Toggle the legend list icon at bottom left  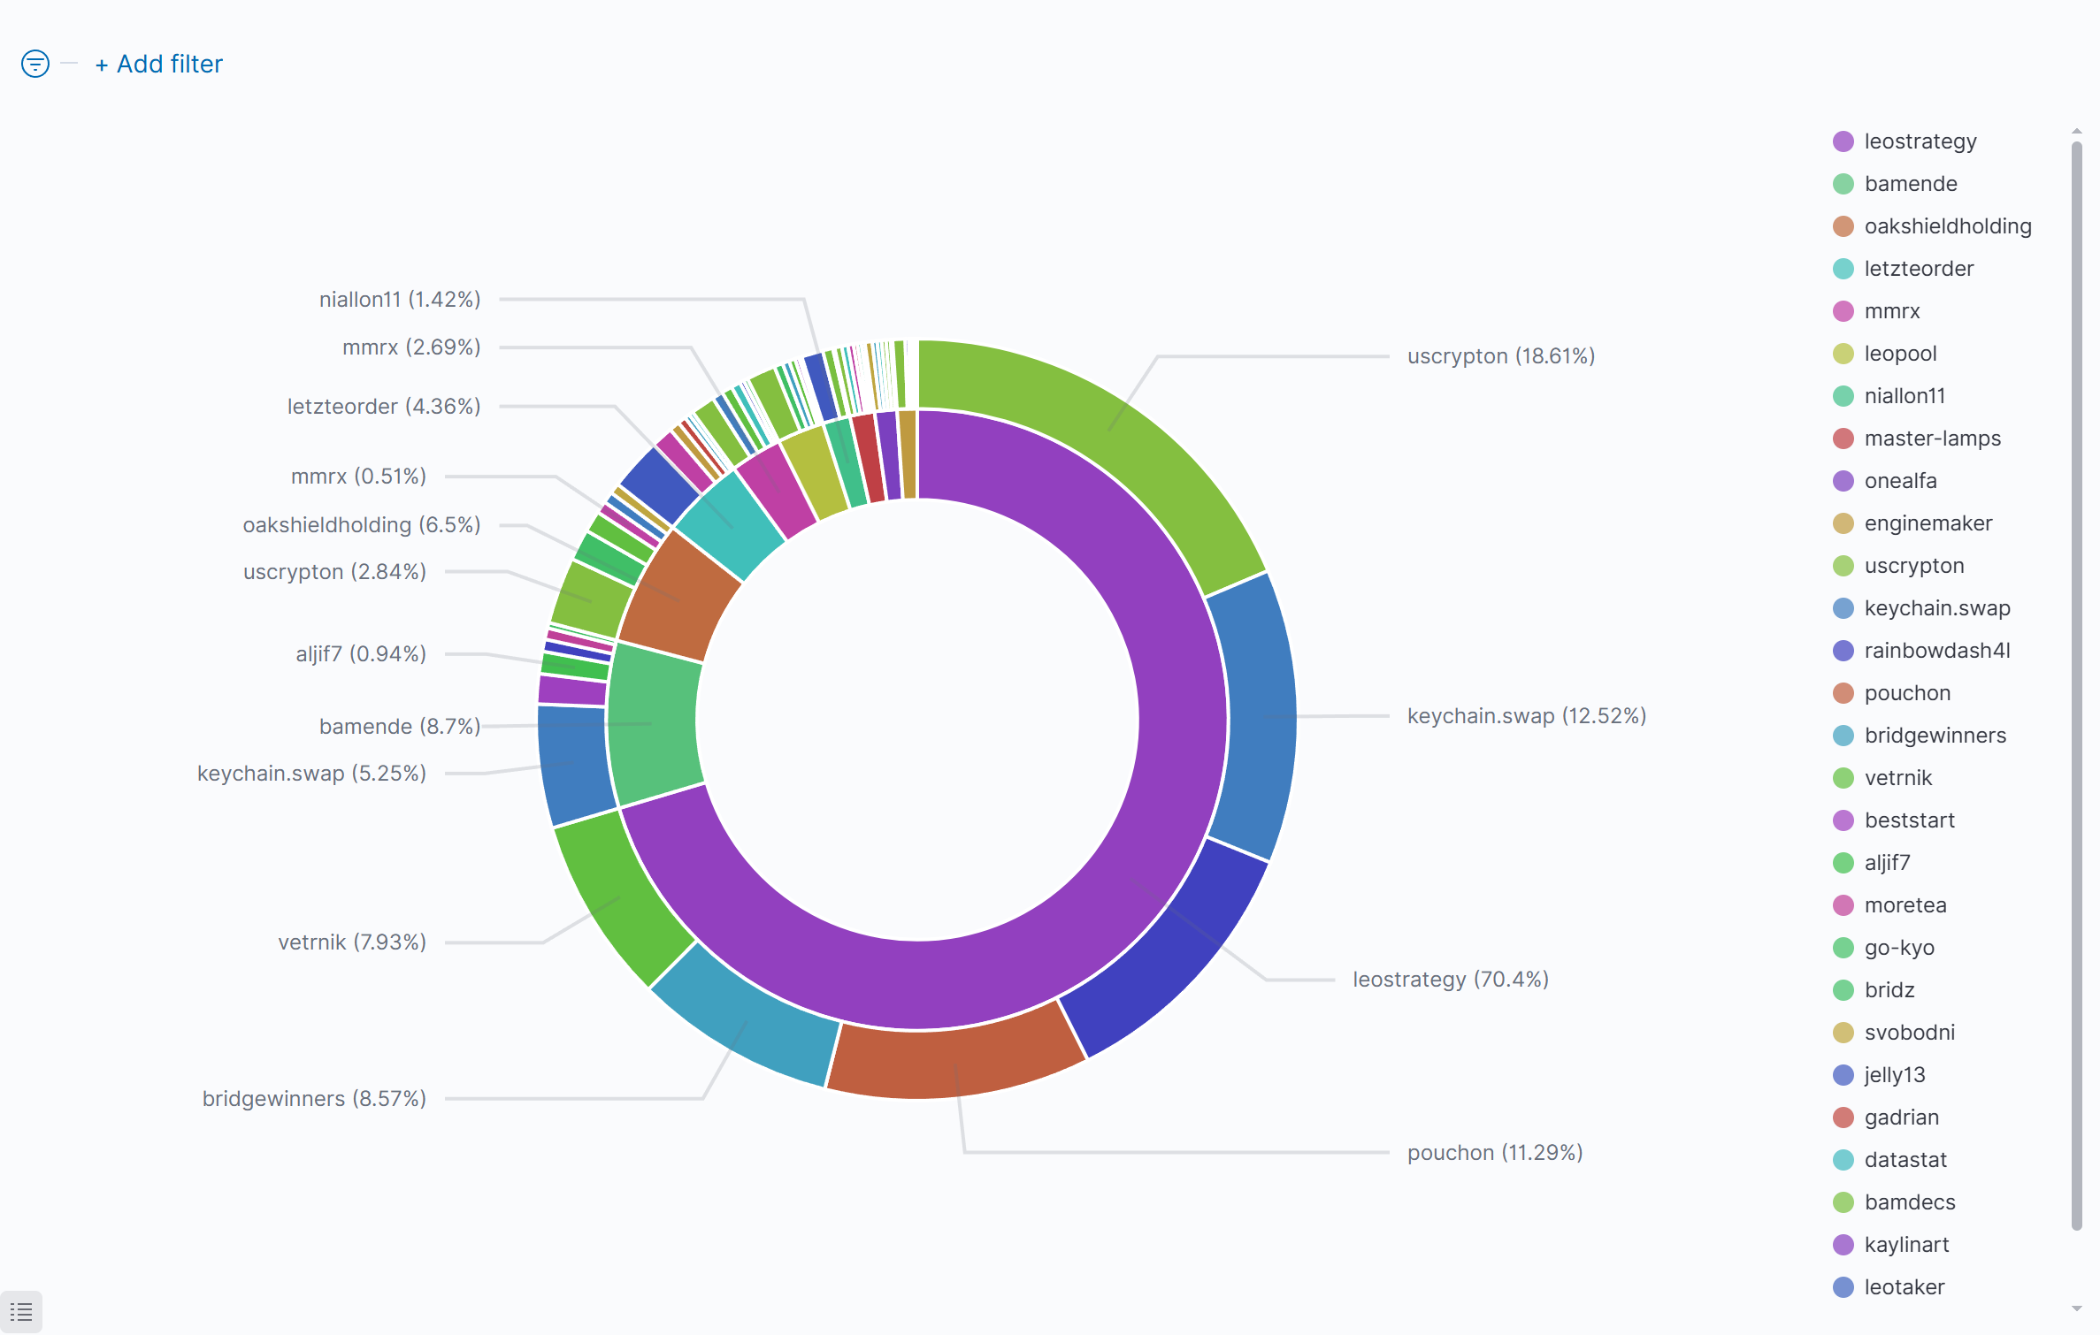(21, 1312)
